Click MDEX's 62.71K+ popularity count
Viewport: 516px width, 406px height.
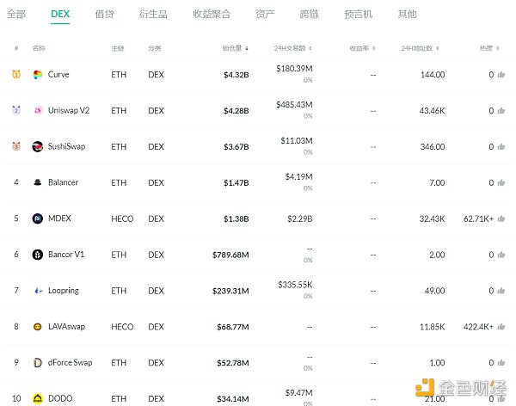[478, 218]
